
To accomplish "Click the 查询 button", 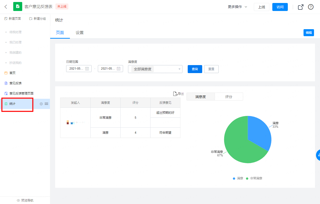I will (195, 69).
